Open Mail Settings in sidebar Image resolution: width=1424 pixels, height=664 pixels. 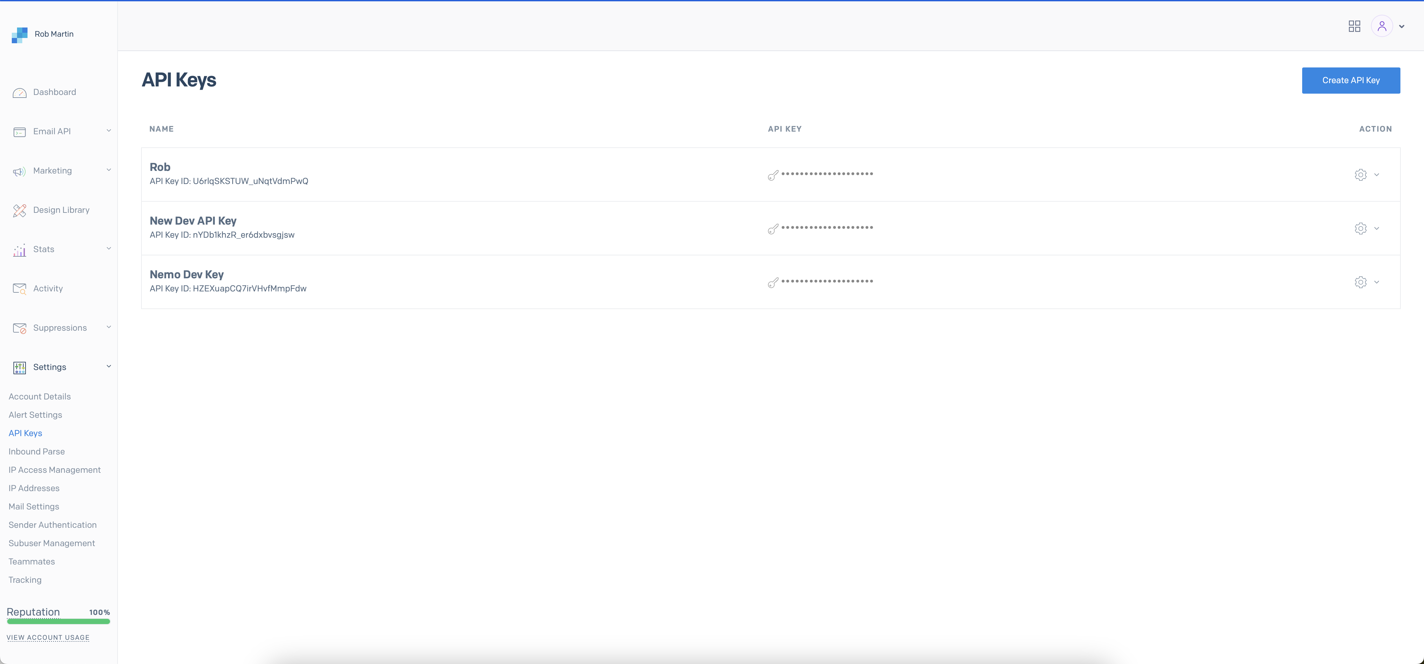34,507
